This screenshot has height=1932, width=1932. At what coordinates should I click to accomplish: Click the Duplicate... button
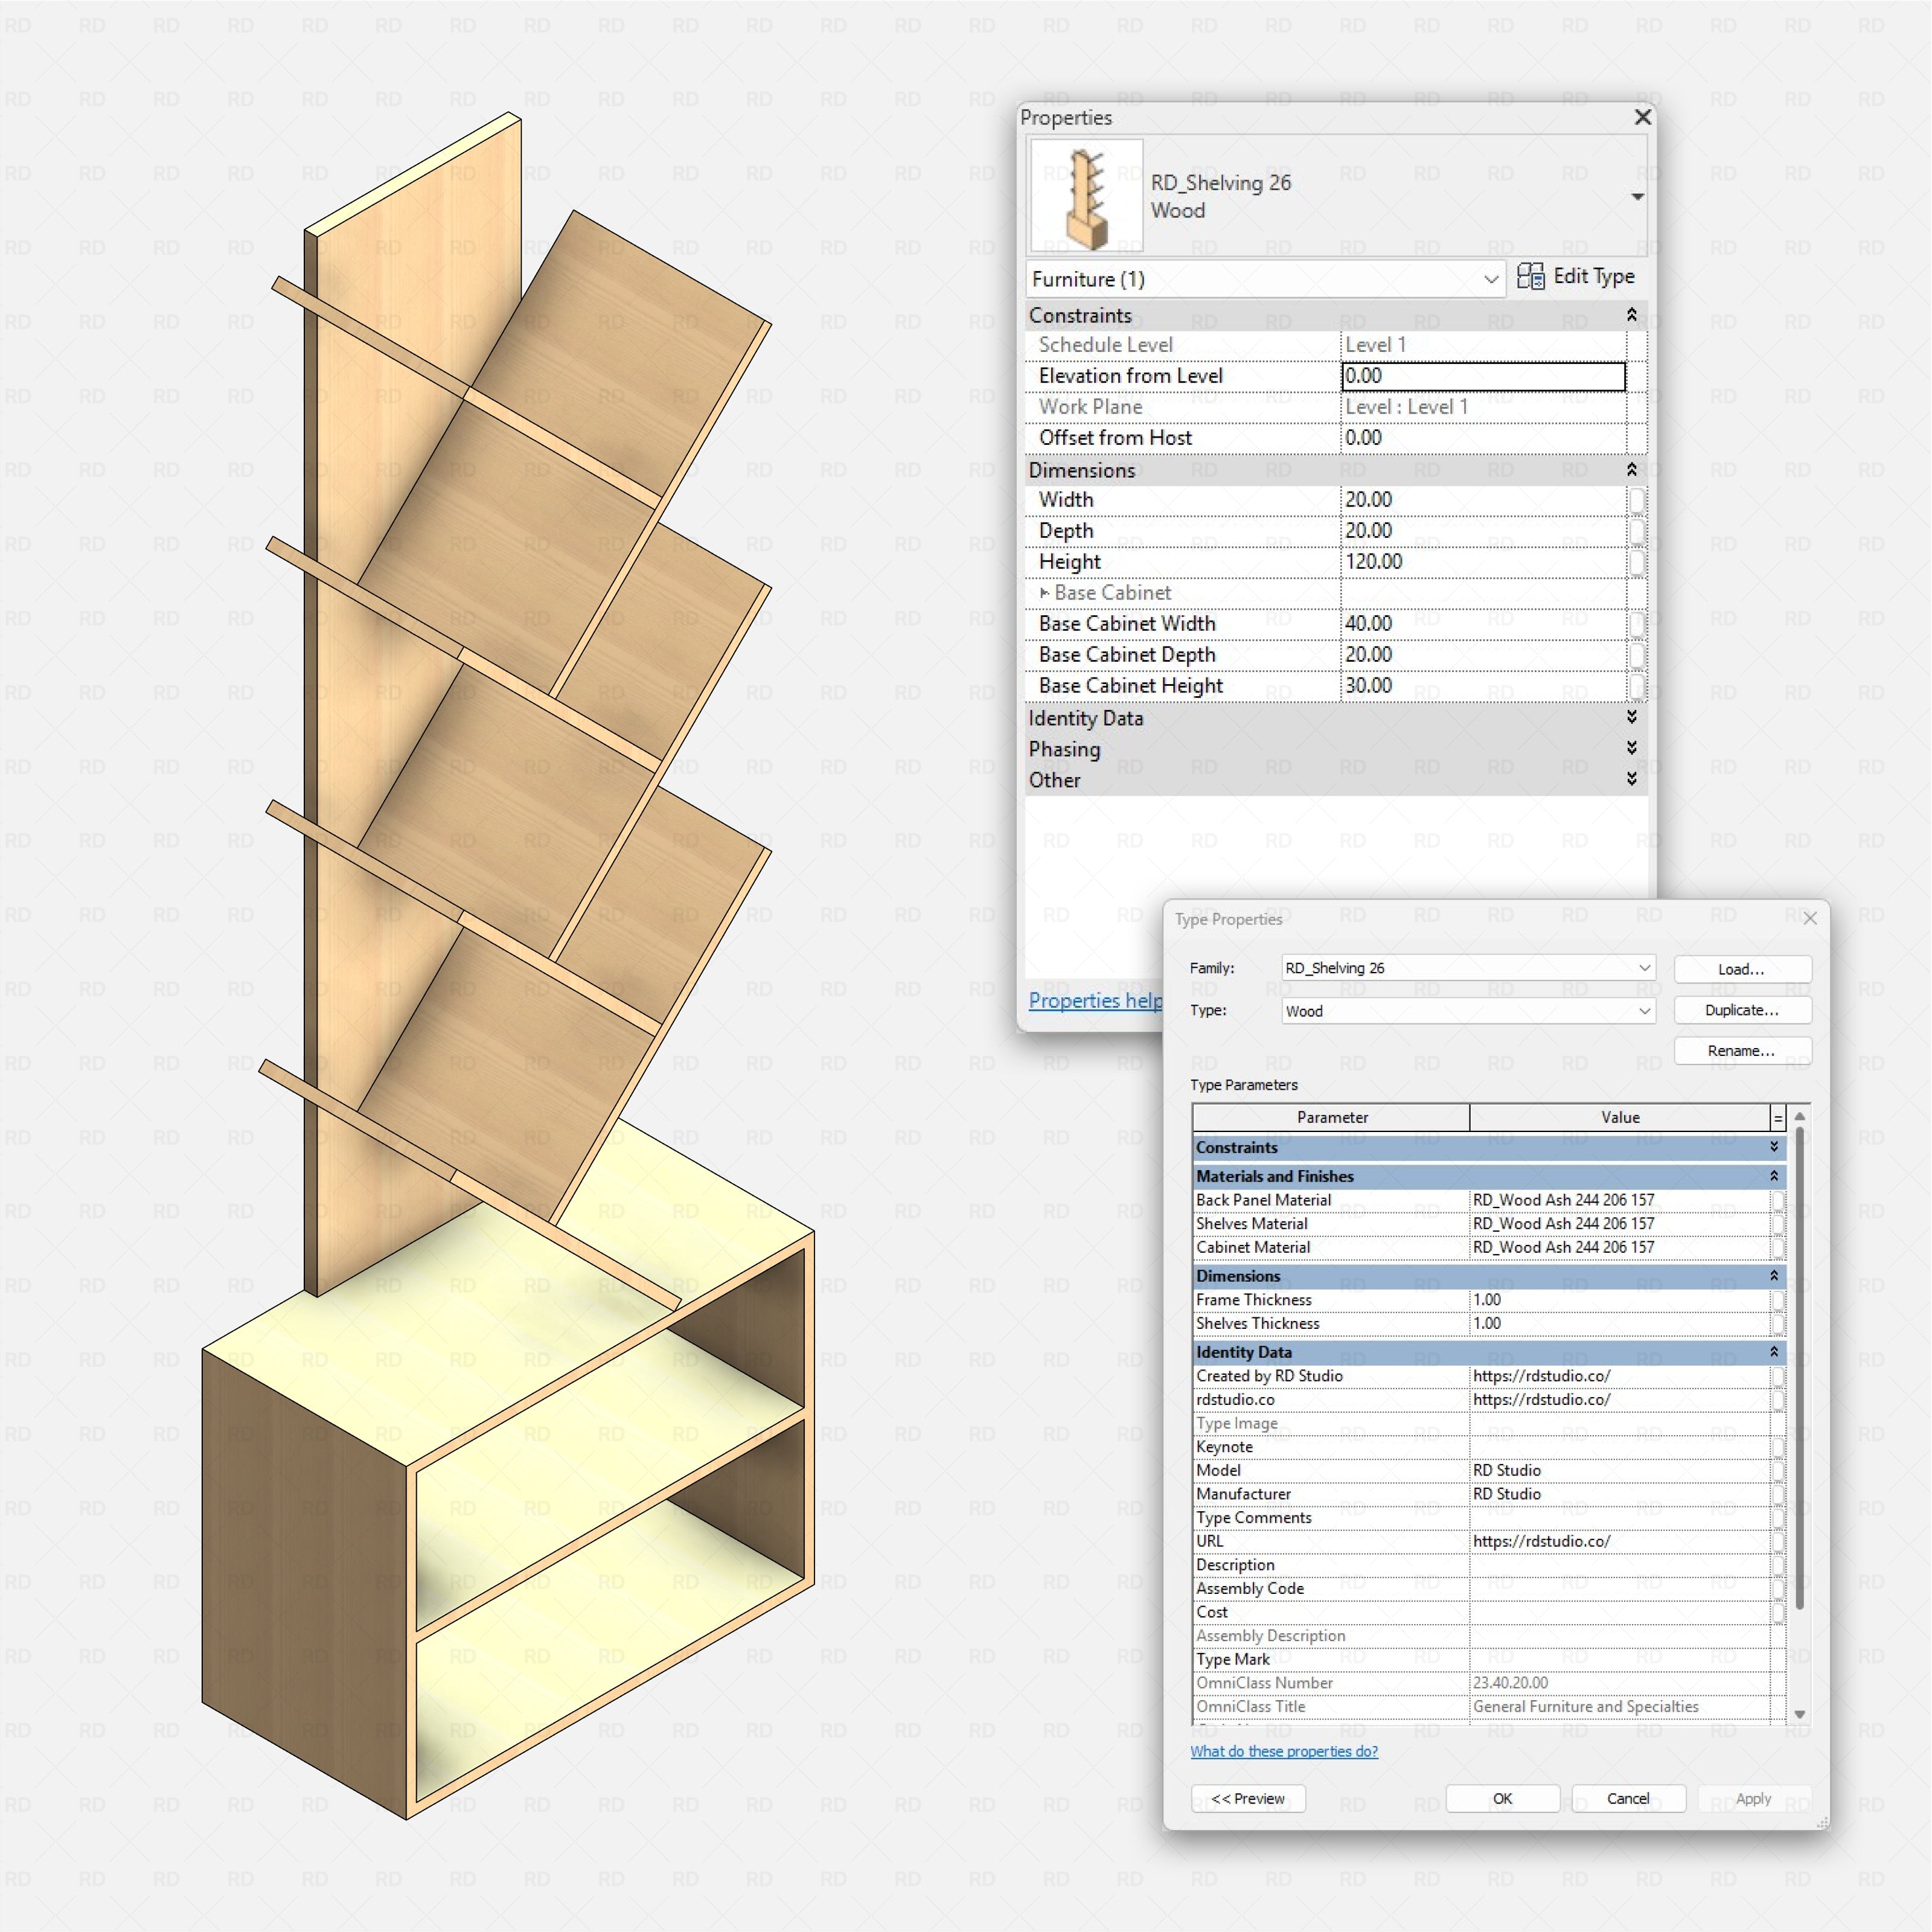tap(1742, 1010)
